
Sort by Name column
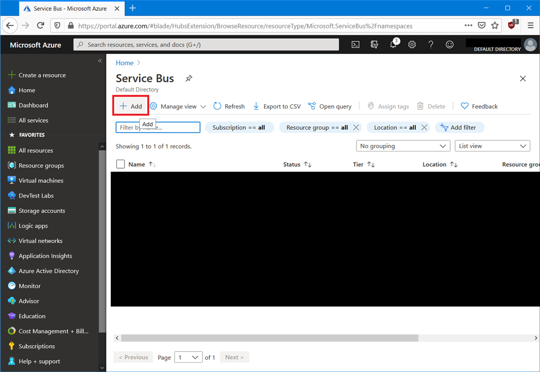point(142,165)
